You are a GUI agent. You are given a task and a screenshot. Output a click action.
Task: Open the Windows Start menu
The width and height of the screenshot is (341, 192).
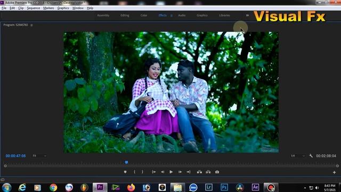6,187
